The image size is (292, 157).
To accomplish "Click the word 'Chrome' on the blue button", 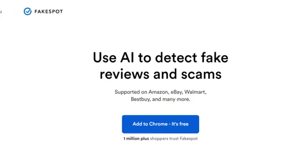I will click(x=158, y=124).
